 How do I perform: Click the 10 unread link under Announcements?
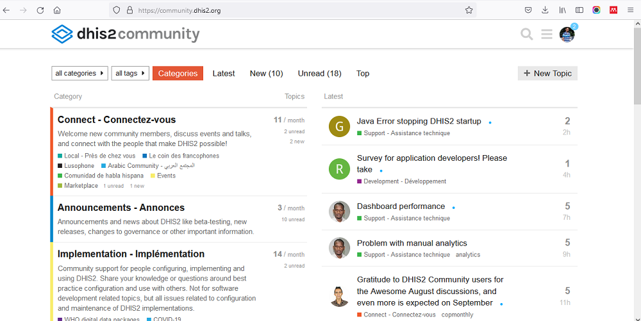[x=293, y=219]
